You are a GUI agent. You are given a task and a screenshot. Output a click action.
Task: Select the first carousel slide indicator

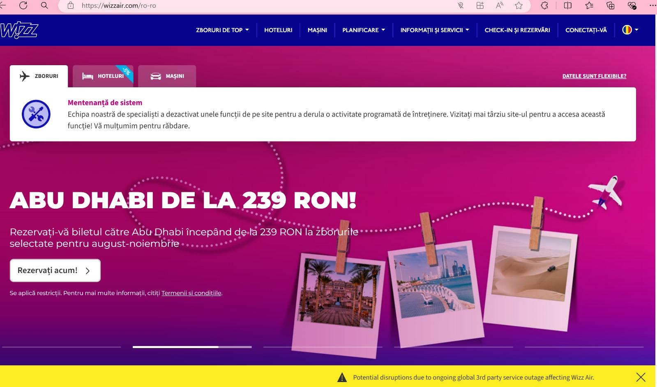tap(62, 347)
